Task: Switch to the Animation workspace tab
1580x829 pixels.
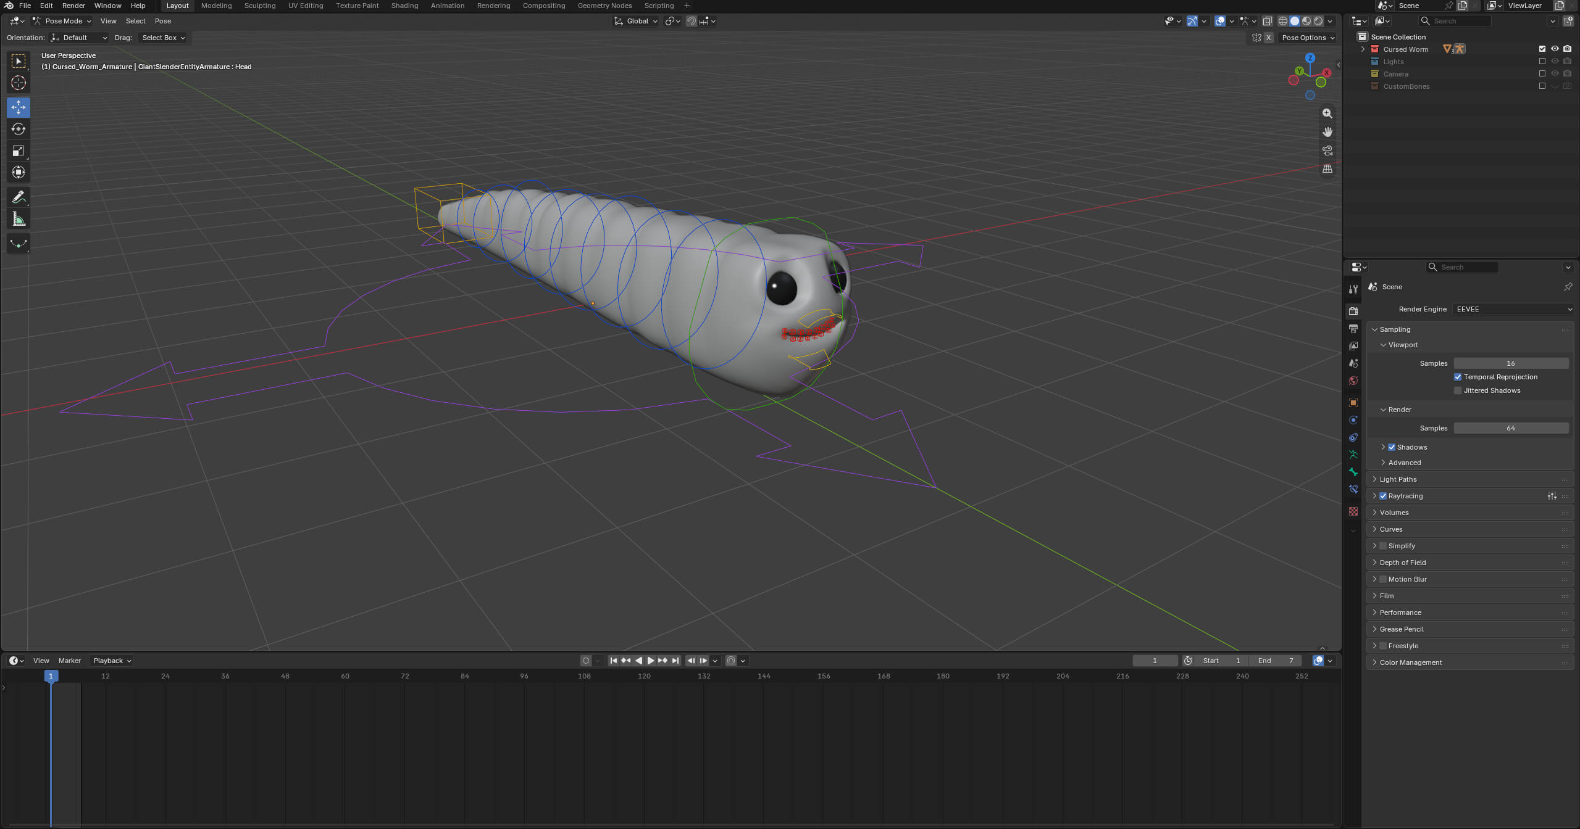Action: (x=447, y=6)
